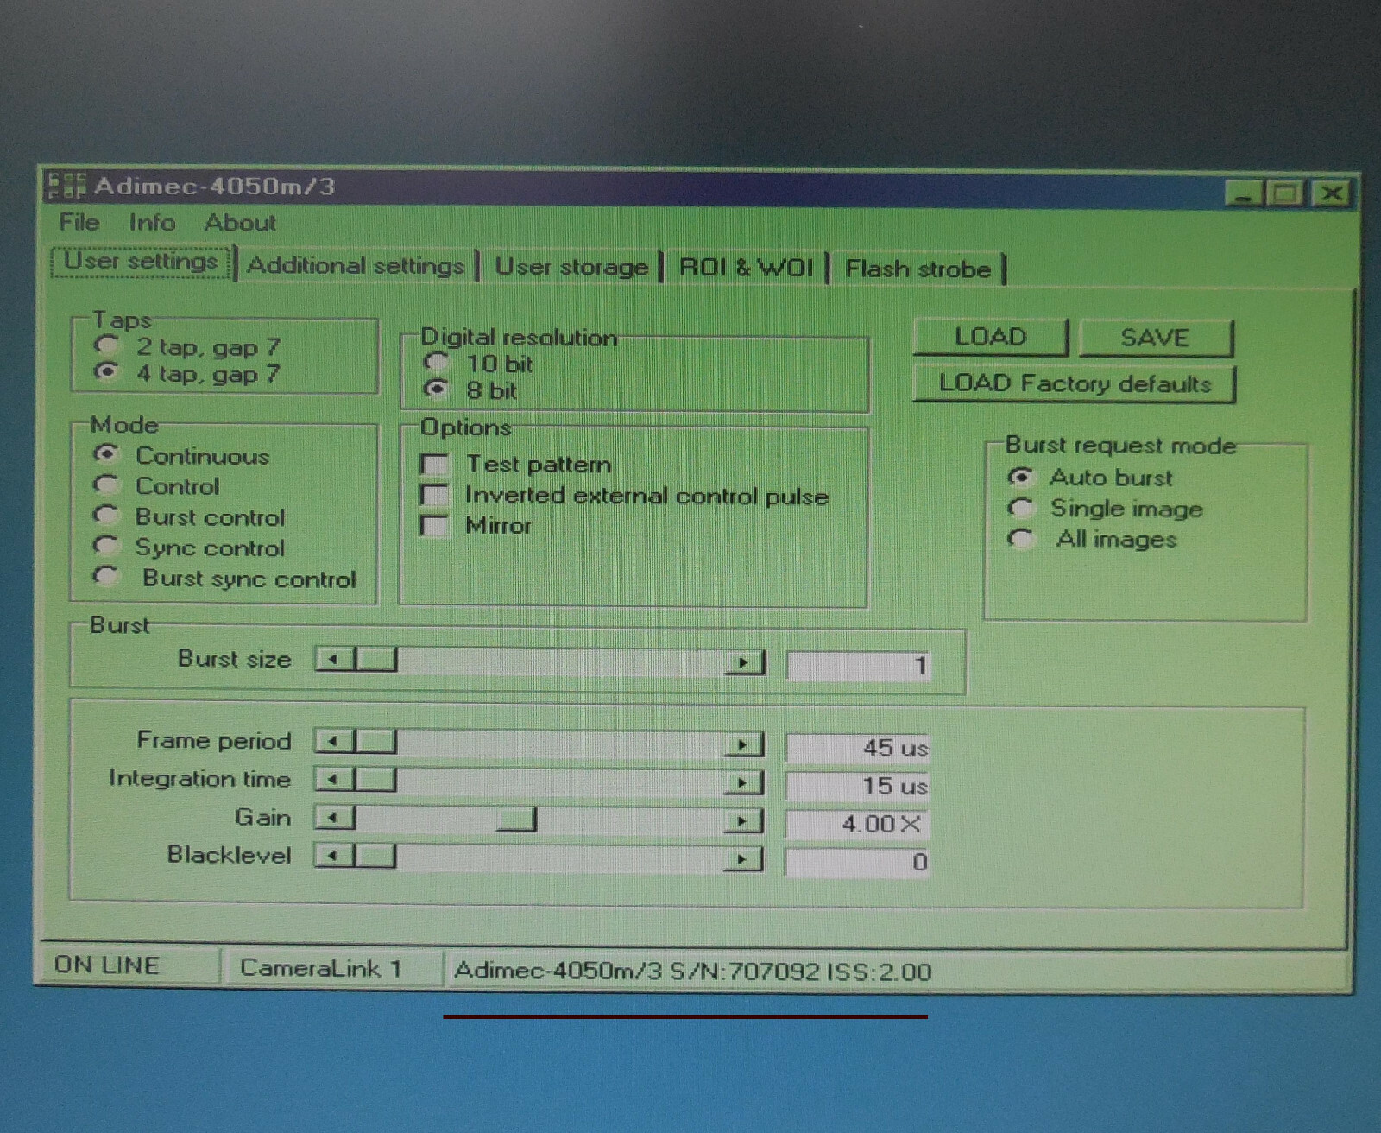Viewport: 1381px width, 1133px height.
Task: Click the camera serial number status text
Action: (x=692, y=972)
